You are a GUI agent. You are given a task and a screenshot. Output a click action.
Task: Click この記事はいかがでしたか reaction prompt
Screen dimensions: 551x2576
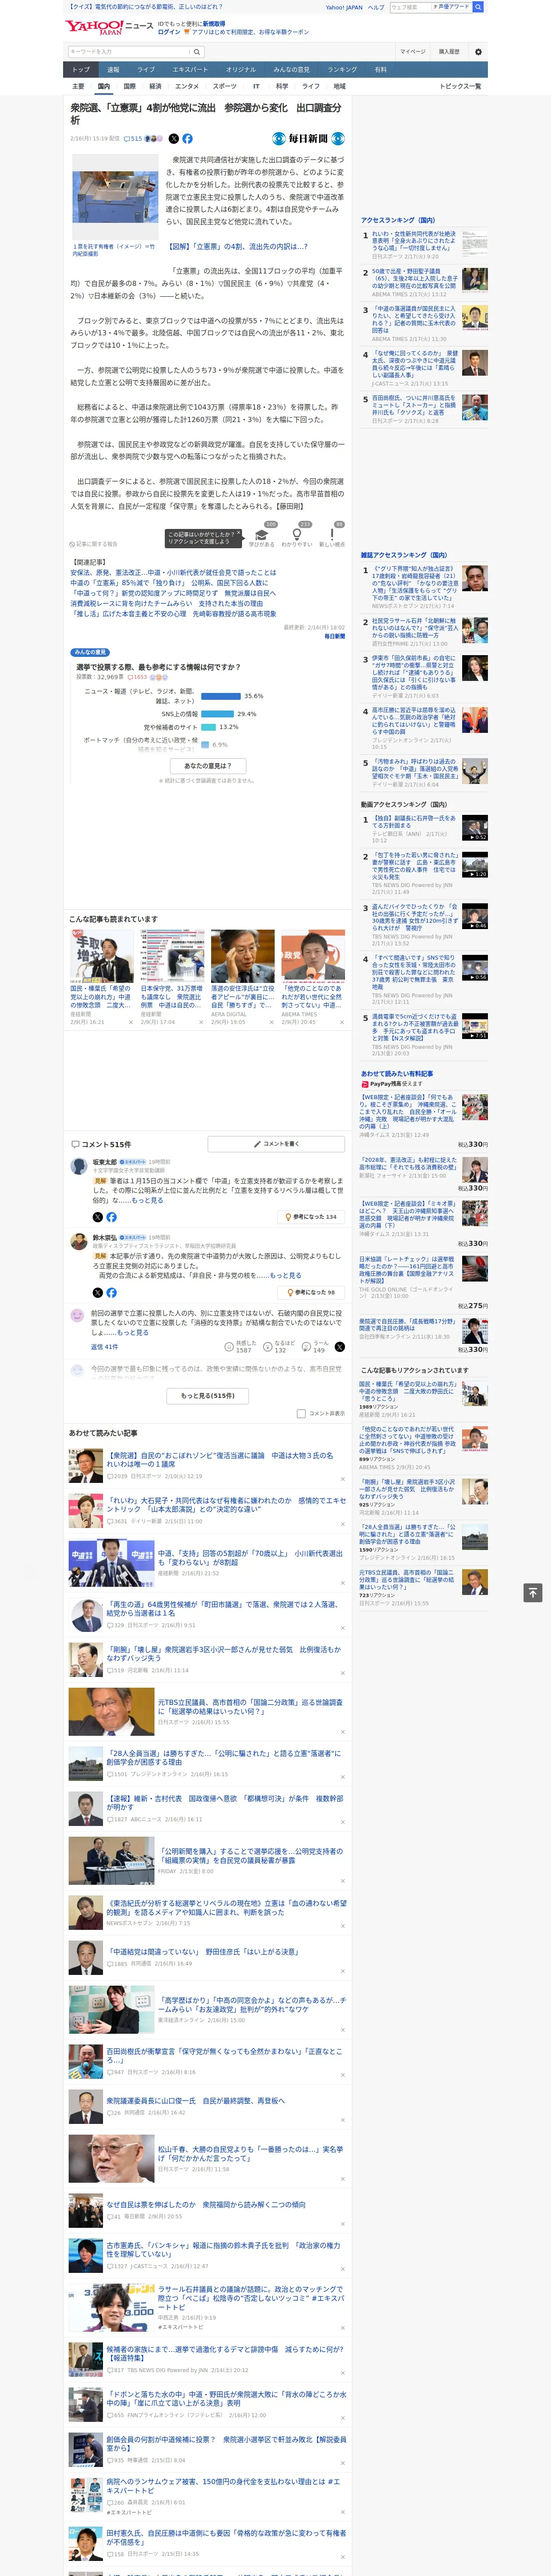pyautogui.click(x=203, y=538)
